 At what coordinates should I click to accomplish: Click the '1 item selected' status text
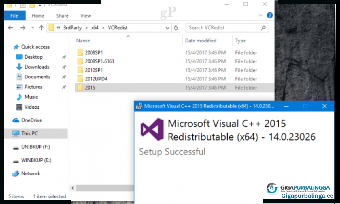(49, 196)
